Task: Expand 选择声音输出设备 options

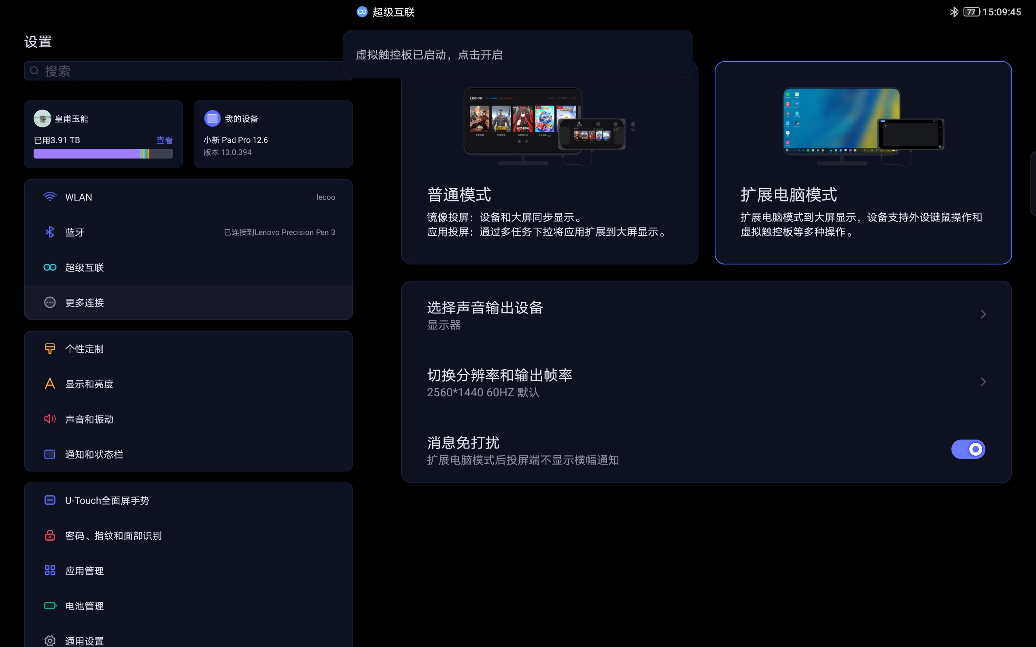Action: pos(983,315)
